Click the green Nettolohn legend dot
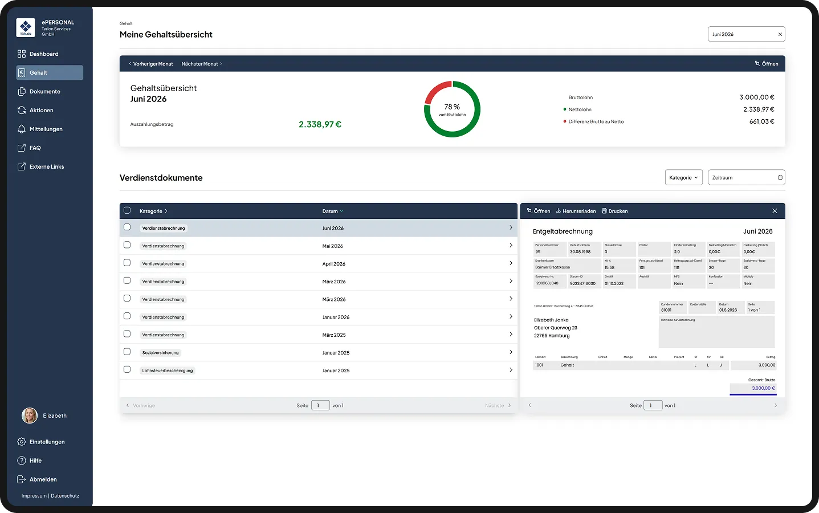The width and height of the screenshot is (819, 513). (x=565, y=109)
